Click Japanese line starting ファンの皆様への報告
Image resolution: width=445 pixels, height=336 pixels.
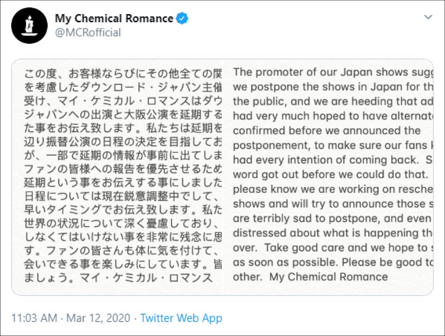[123, 169]
